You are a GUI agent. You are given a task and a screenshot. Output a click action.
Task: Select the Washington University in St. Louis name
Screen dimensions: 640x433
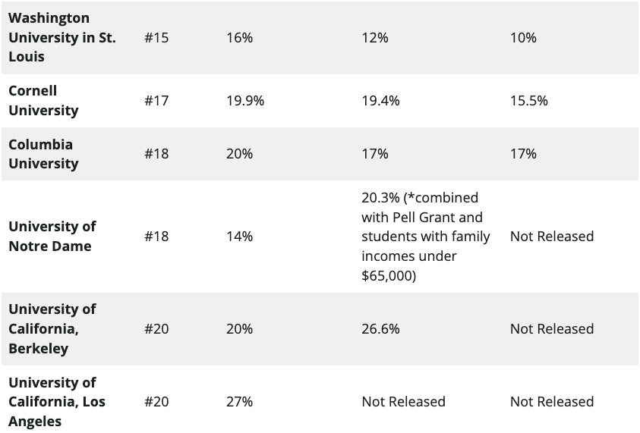tap(62, 37)
